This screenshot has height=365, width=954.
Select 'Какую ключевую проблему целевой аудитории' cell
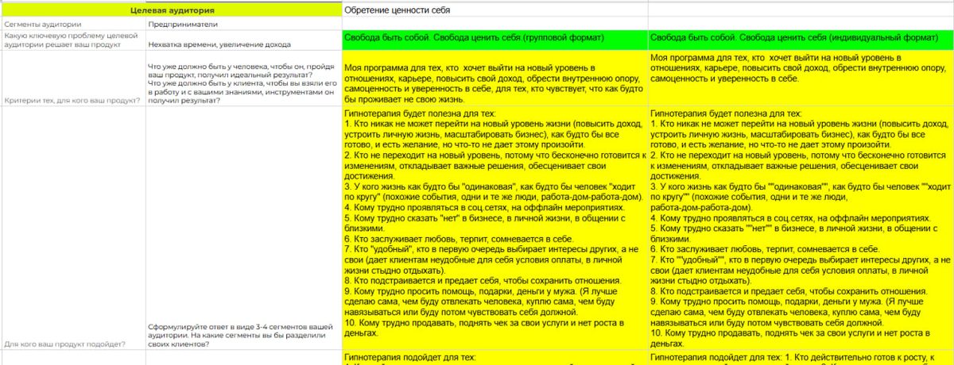(73, 40)
